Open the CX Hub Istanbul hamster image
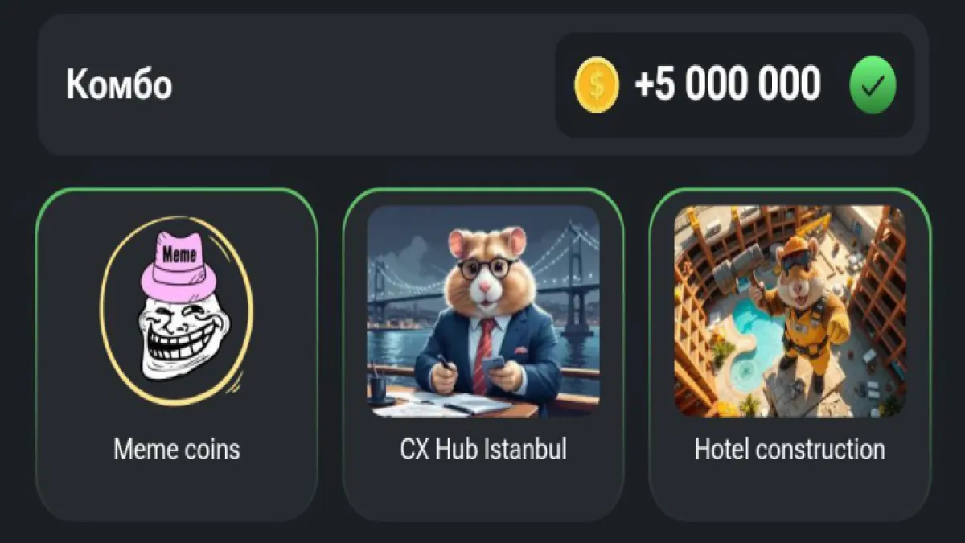This screenshot has height=543, width=965. (483, 311)
